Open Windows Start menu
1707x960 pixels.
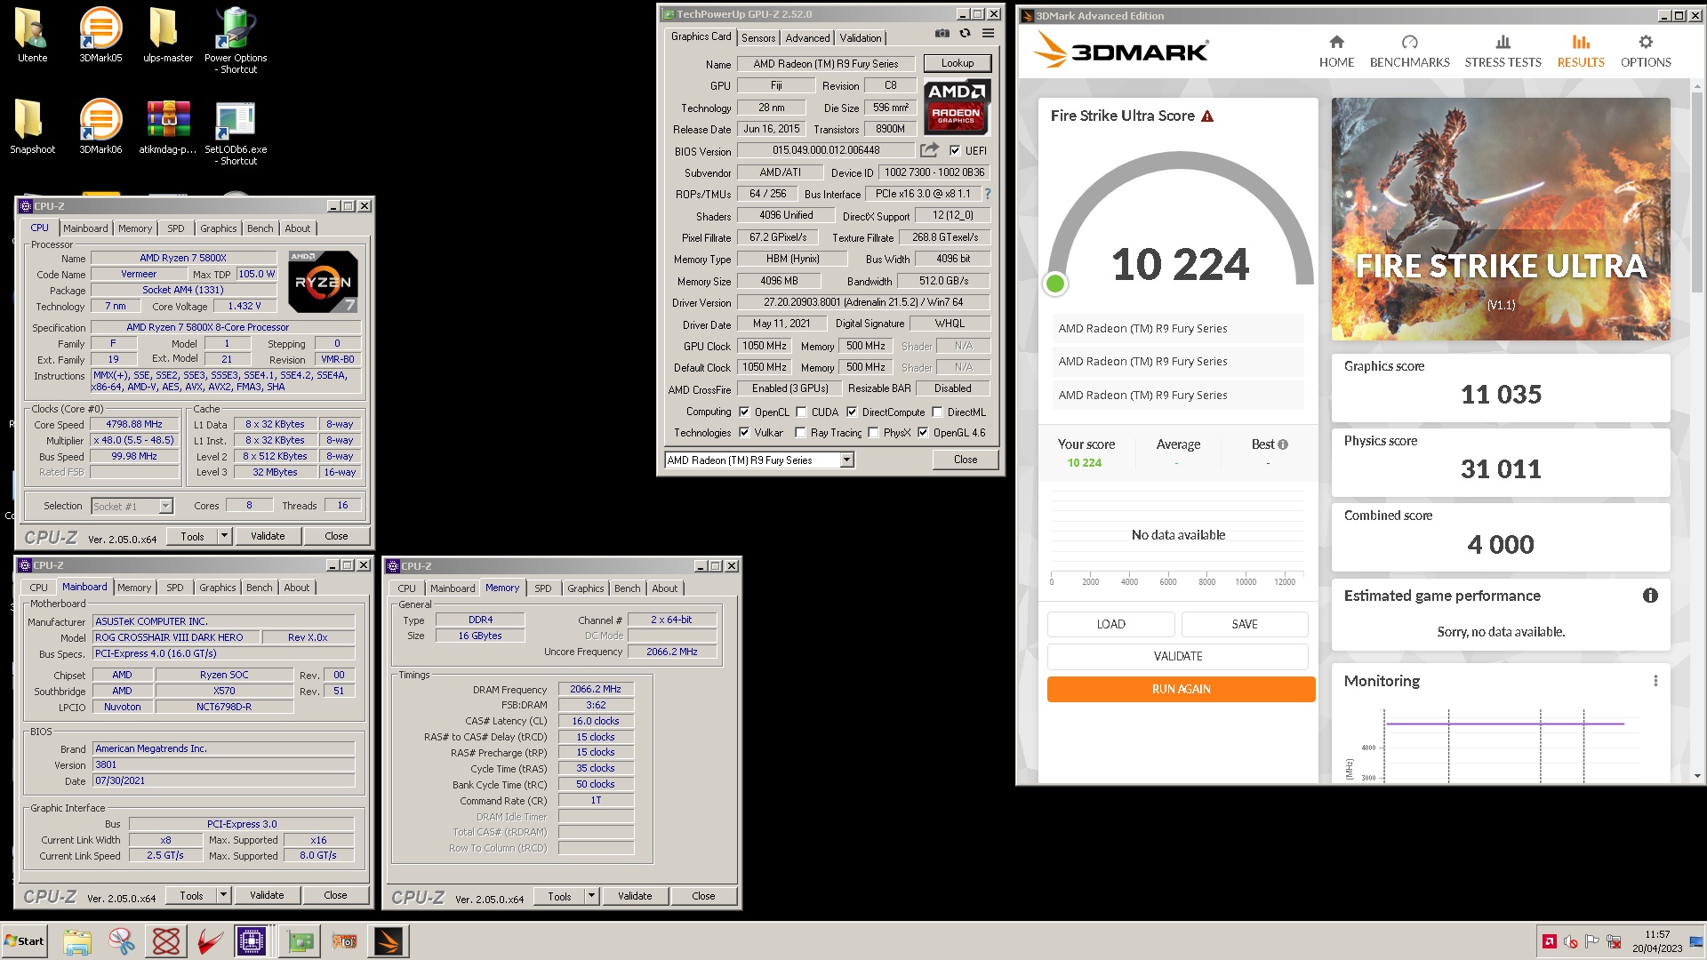coord(25,941)
